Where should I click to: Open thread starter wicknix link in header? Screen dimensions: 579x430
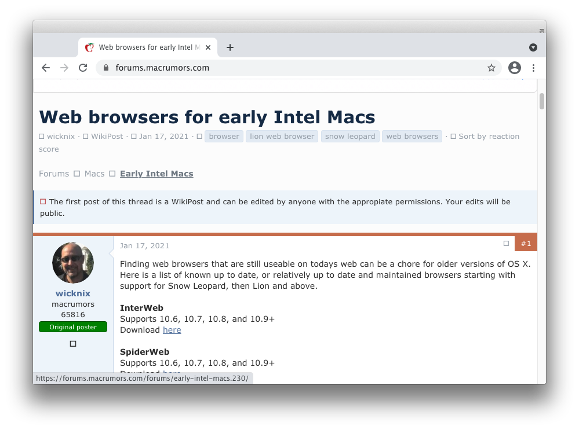click(61, 137)
